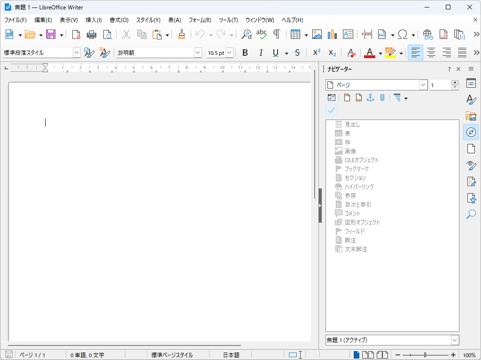Open the ツール menu
The height and width of the screenshot is (360, 481).
click(228, 20)
